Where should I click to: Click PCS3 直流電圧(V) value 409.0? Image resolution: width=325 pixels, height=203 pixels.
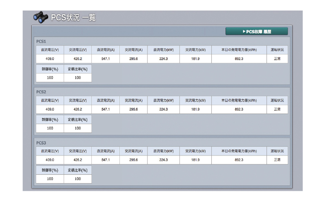(x=50, y=160)
